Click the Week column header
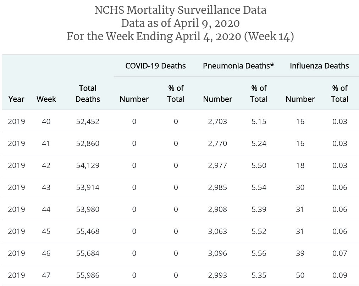 click(x=46, y=99)
